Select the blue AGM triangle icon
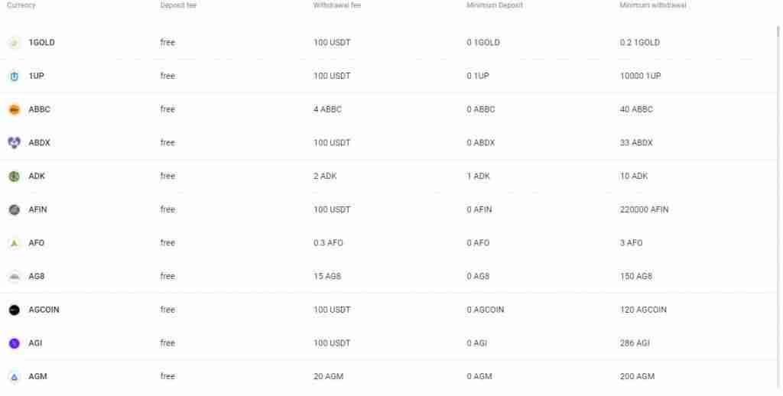This screenshot has height=396, width=783. pos(15,377)
